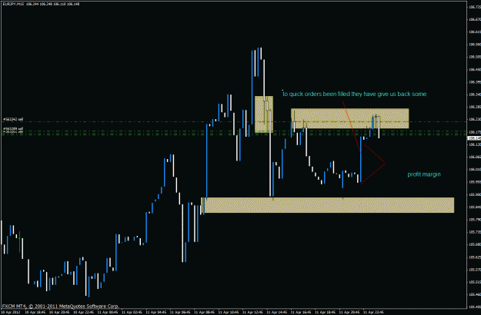Click the 11 Apr 22:45 time label
The height and width of the screenshot is (315, 481).
[x=373, y=313]
